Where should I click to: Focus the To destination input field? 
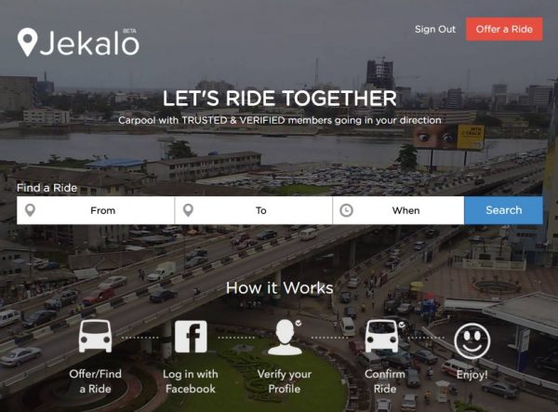coord(254,210)
